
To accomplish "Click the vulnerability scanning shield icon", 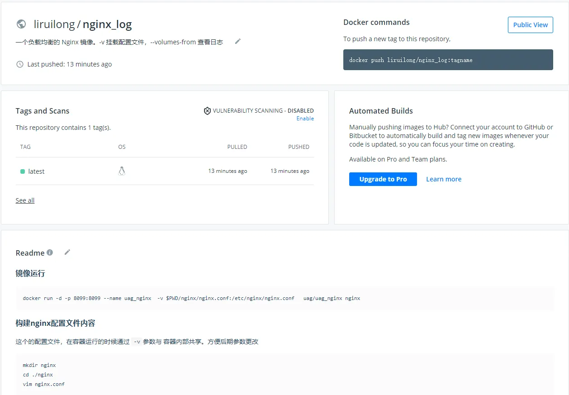I will click(x=207, y=110).
